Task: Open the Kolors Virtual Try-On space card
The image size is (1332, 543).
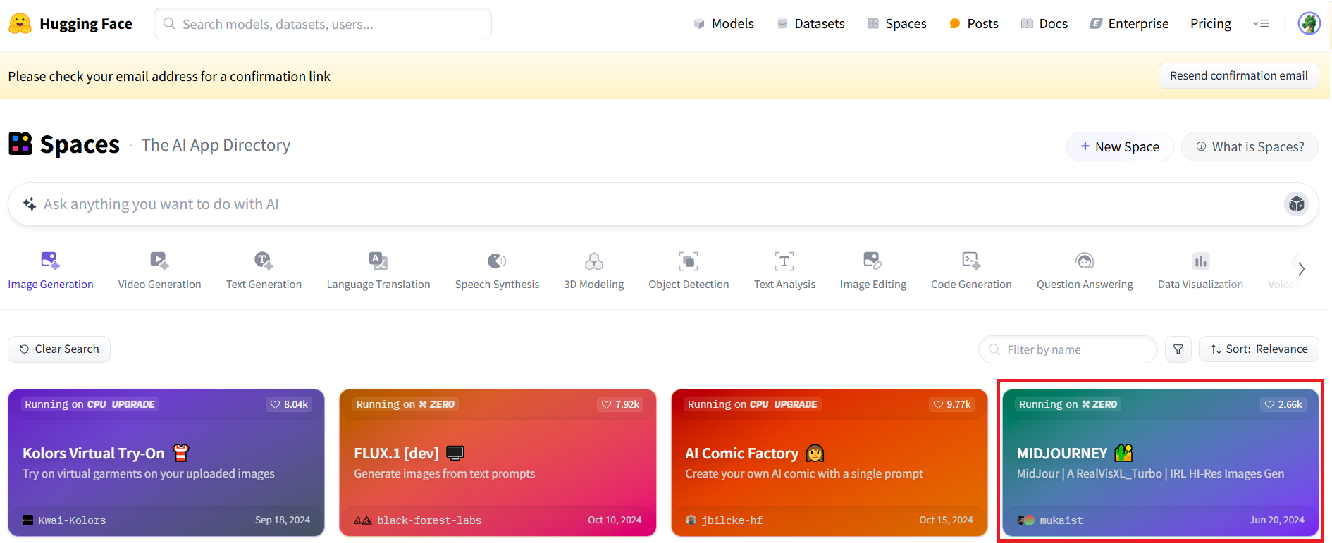Action: tap(166, 463)
